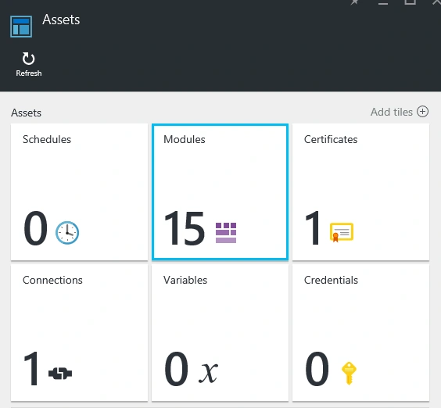Click the Refresh circular arrow icon
This screenshot has height=408, width=441.
click(x=28, y=59)
